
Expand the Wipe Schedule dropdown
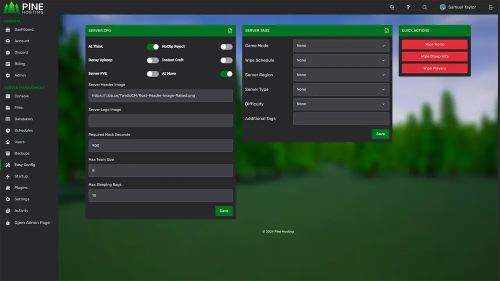(341, 60)
